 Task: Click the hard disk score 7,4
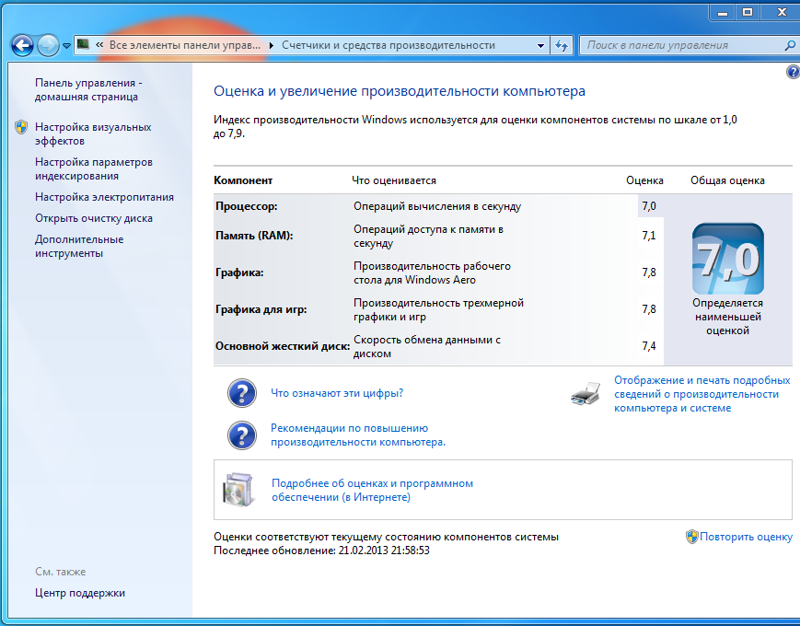point(649,346)
